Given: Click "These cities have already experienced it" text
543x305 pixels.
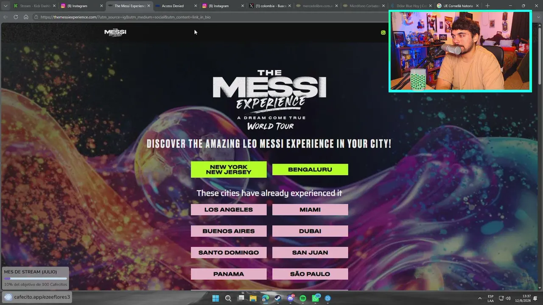Looking at the screenshot, I should tap(269, 193).
